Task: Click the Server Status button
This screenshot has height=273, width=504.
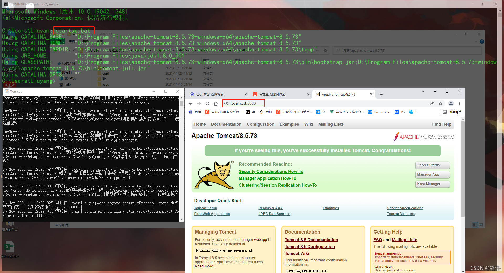Action: click(432, 165)
